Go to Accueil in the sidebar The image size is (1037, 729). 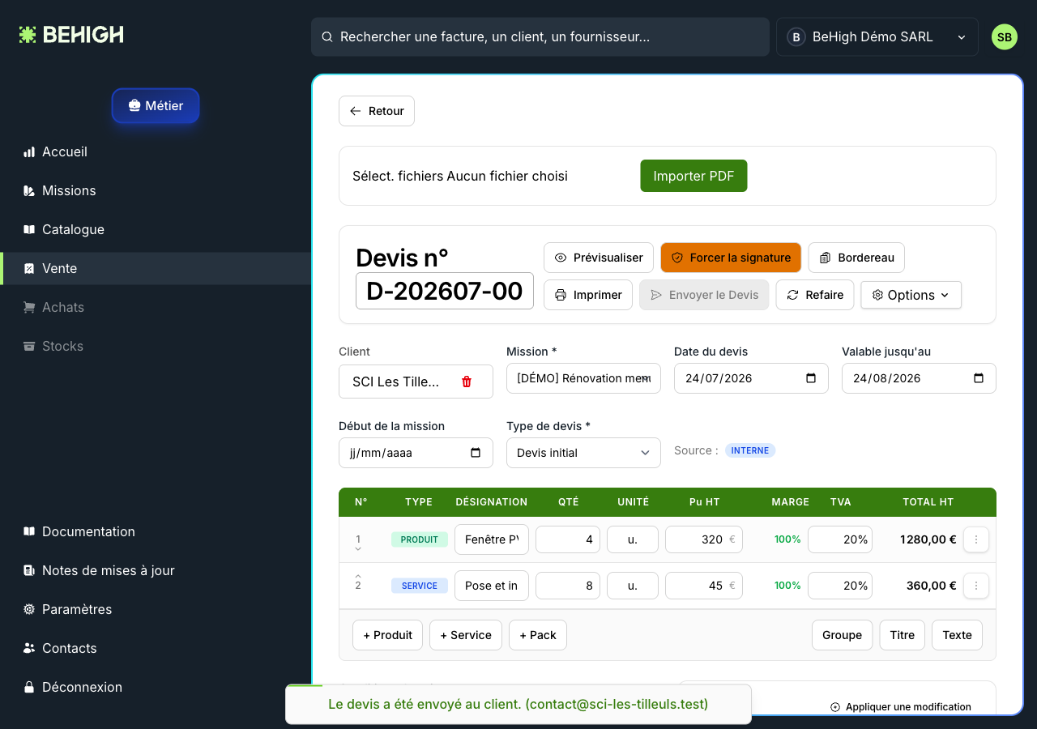point(156,151)
